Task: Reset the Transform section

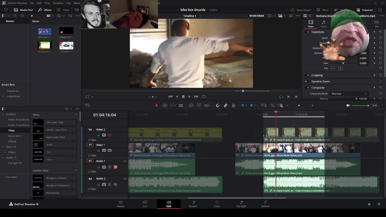Action: coord(381,32)
